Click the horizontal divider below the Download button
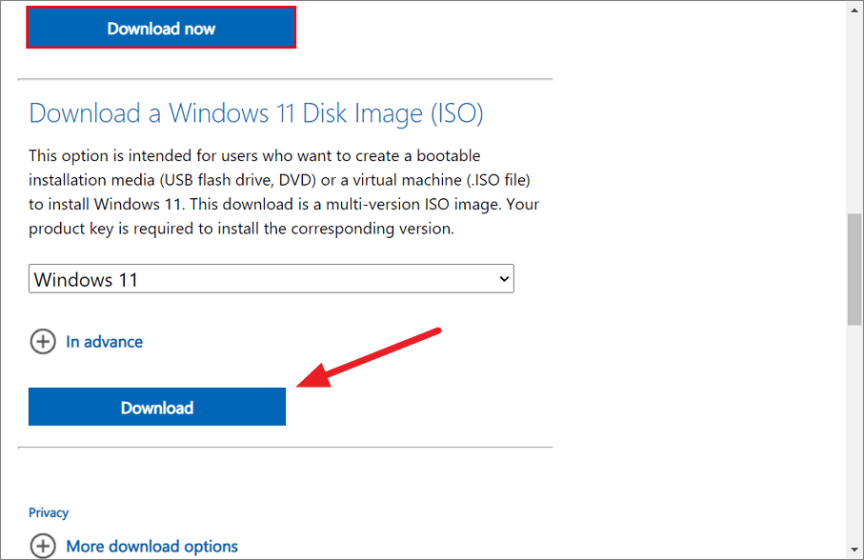The image size is (864, 560). (x=286, y=448)
